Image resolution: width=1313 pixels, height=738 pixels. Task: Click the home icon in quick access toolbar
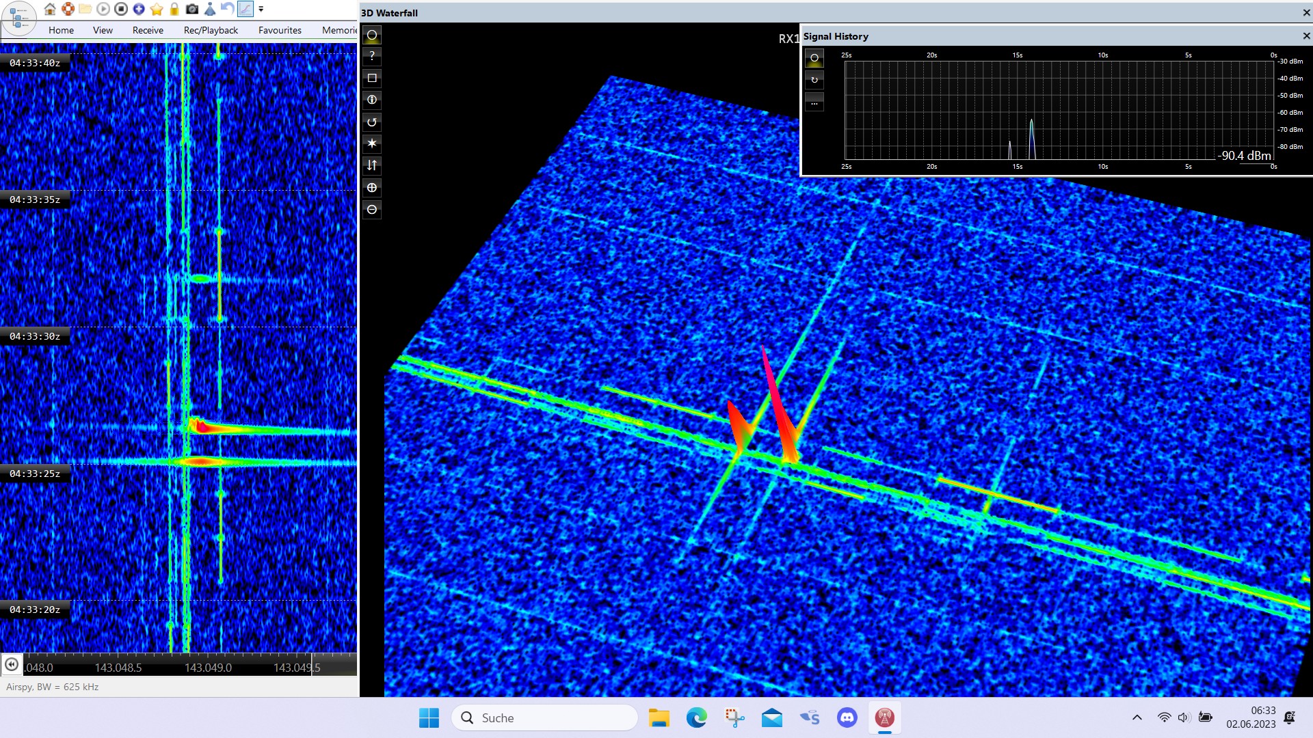[50, 9]
